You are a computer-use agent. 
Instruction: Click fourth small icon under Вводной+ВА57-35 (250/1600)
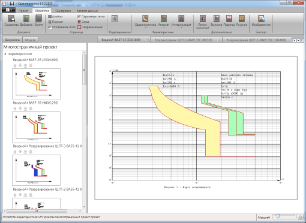31,65
